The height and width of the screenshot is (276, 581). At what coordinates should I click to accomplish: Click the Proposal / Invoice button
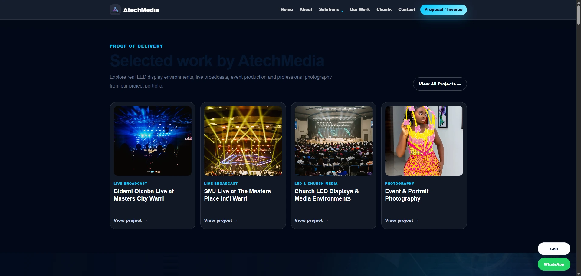443,10
